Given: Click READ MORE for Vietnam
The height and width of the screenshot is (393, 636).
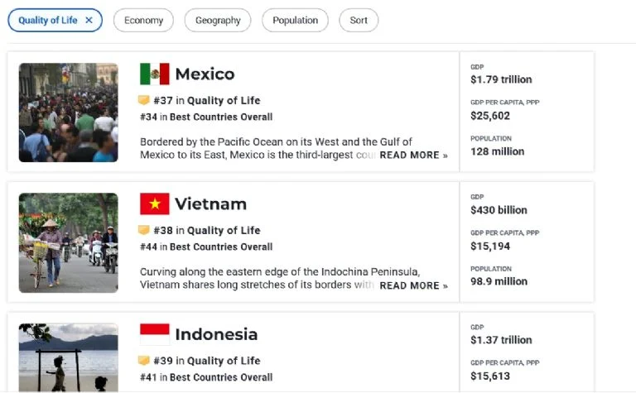Looking at the screenshot, I should tap(413, 285).
